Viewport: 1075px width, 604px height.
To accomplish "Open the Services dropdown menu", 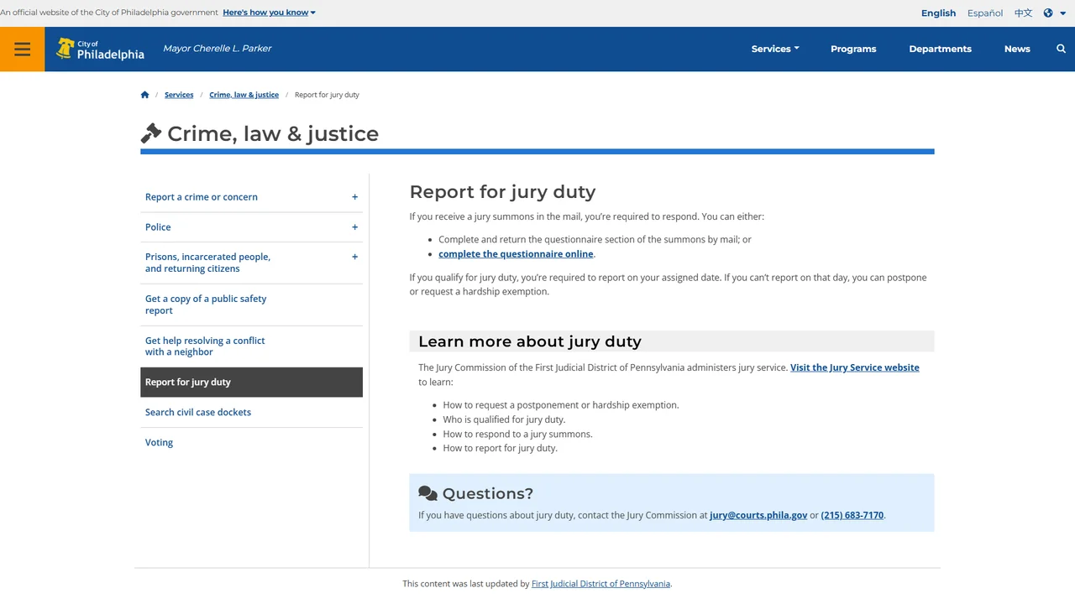I will 775,49.
